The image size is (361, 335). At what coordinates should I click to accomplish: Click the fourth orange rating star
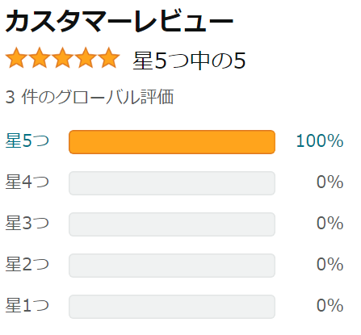(86, 58)
